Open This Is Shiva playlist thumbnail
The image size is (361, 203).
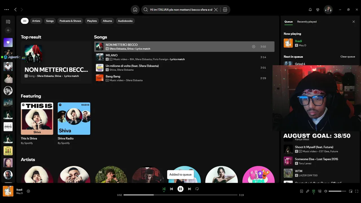37,118
